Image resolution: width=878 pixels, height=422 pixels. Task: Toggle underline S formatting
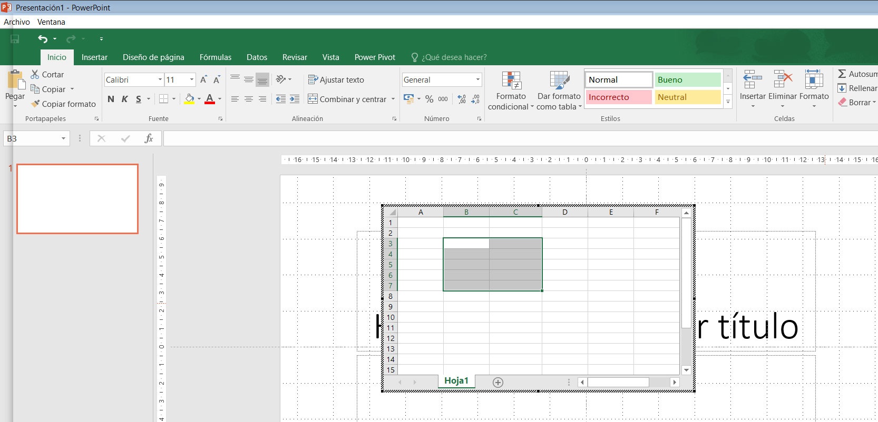(x=139, y=99)
